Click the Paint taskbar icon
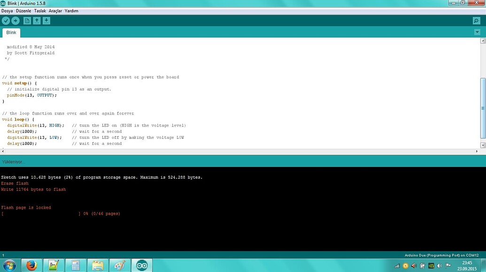This screenshot has width=486, height=272. click(x=119, y=265)
